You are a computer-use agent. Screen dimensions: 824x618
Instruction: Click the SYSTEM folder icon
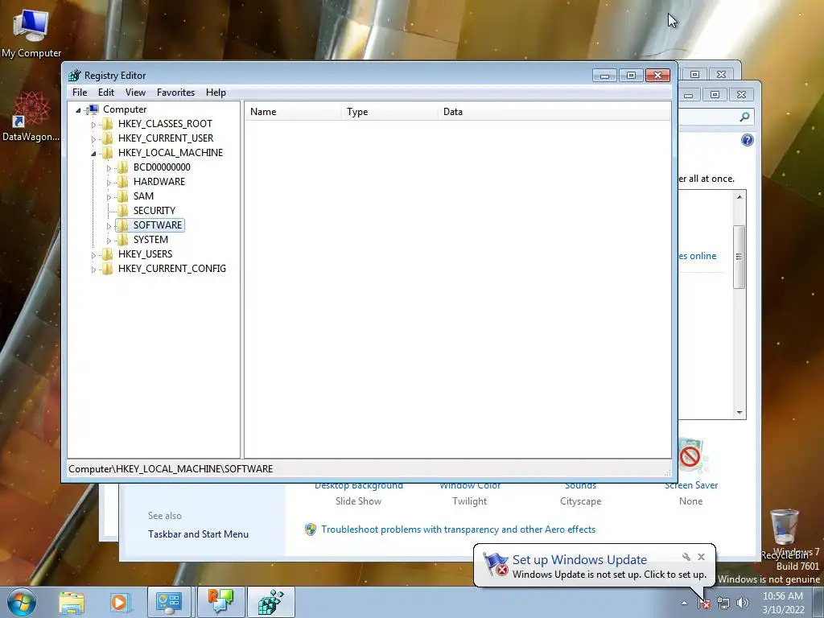(x=122, y=239)
